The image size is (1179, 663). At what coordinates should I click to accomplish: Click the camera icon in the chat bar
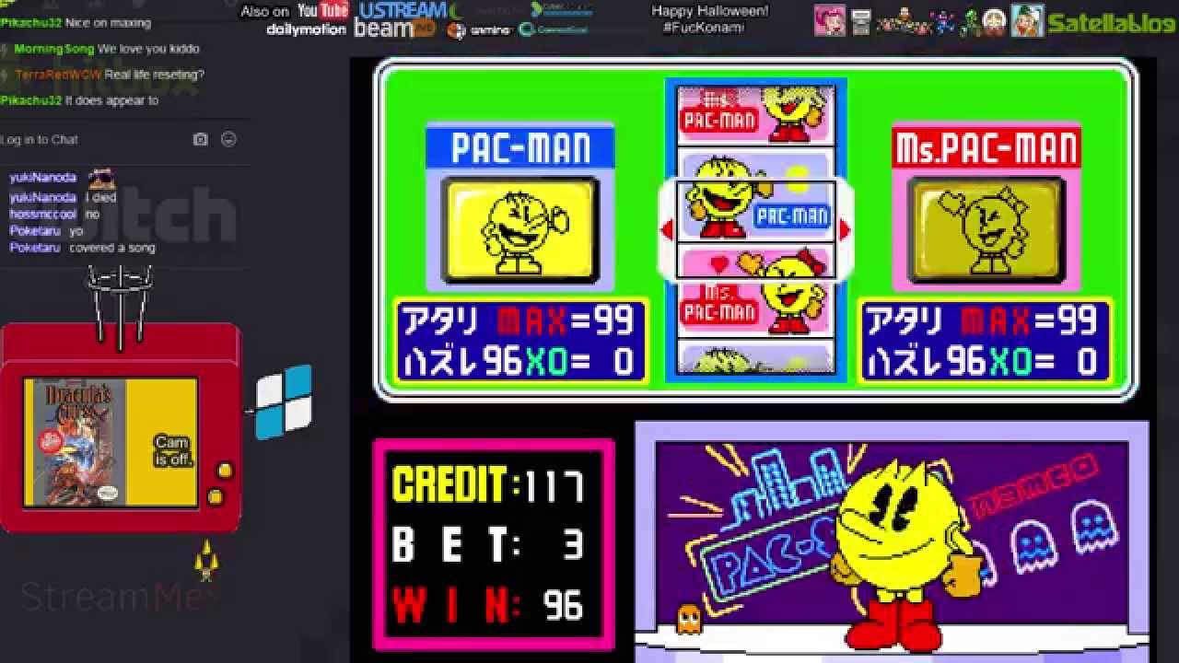201,139
